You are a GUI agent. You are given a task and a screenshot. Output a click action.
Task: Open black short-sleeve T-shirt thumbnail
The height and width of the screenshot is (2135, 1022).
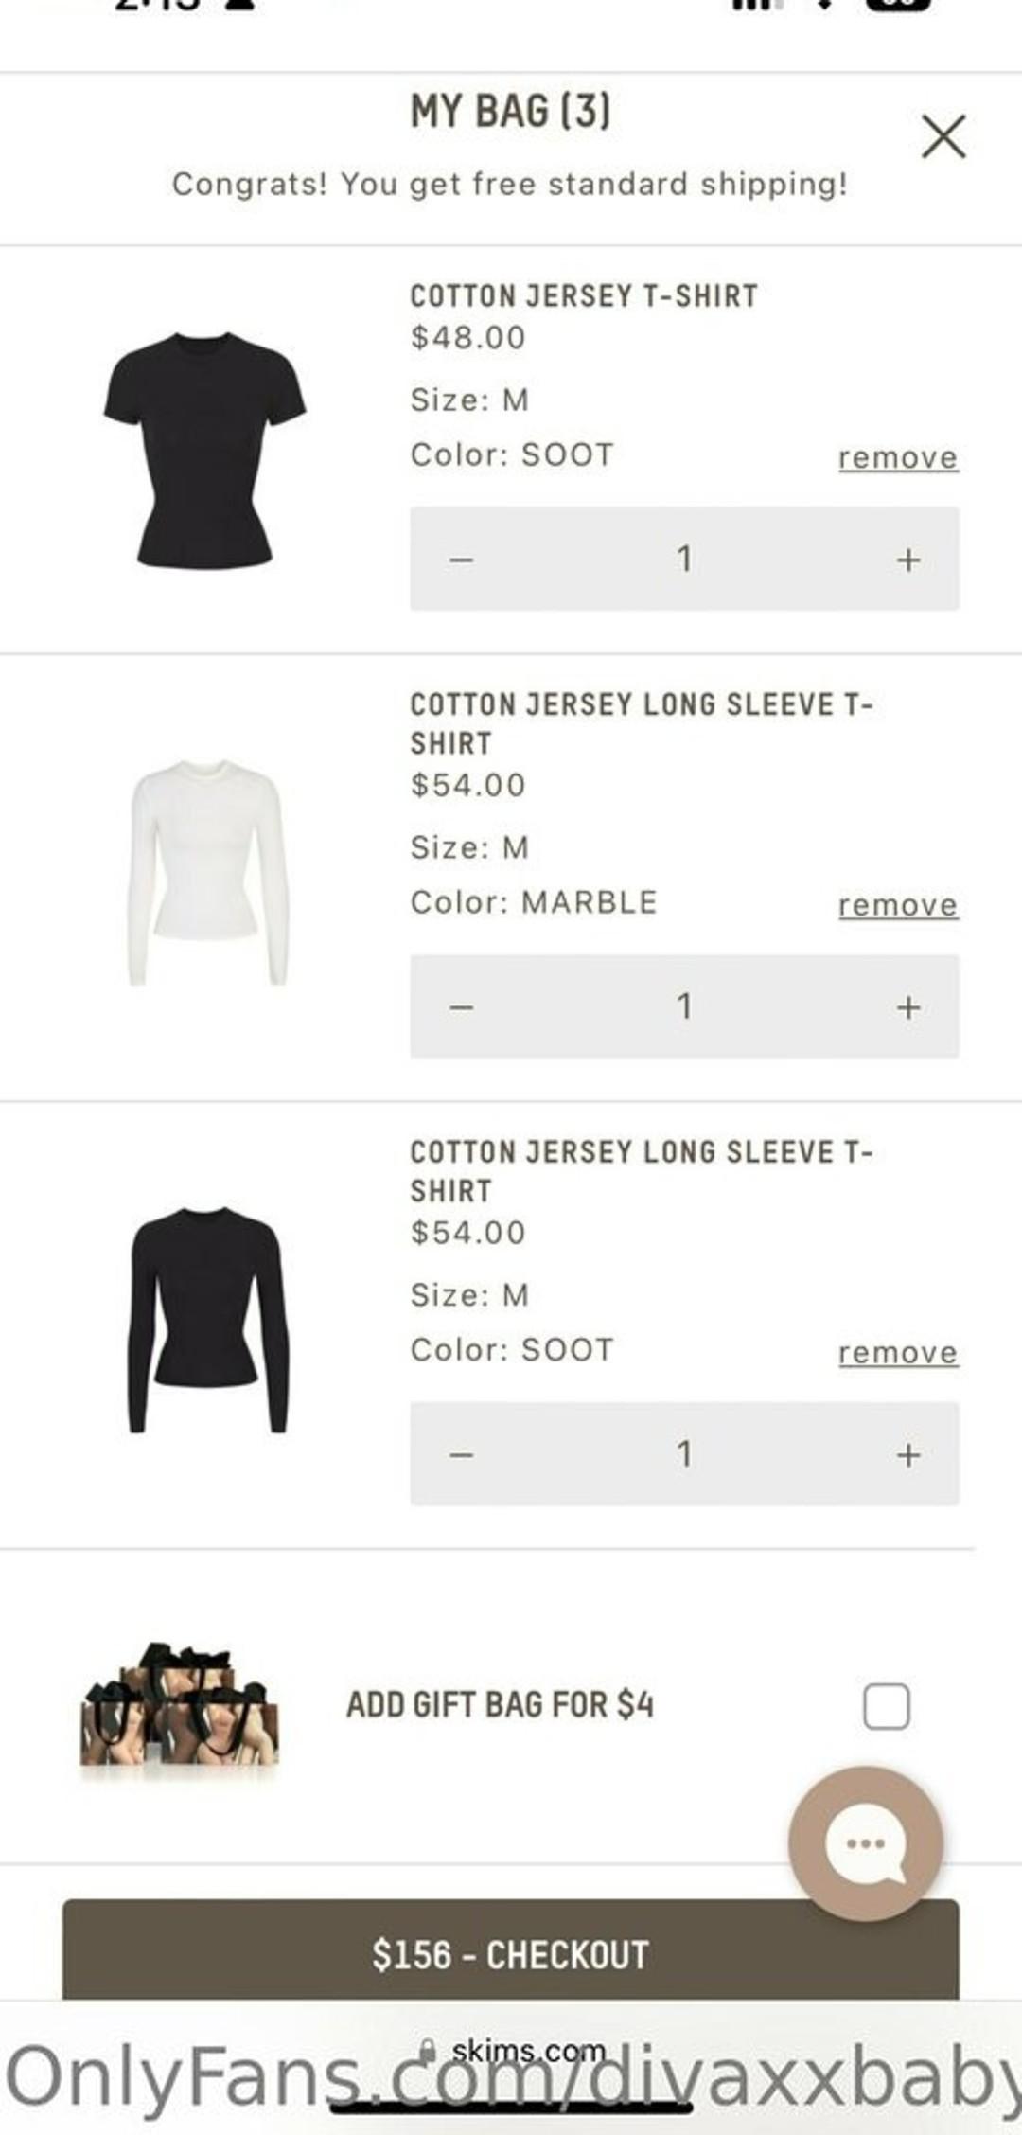click(204, 450)
